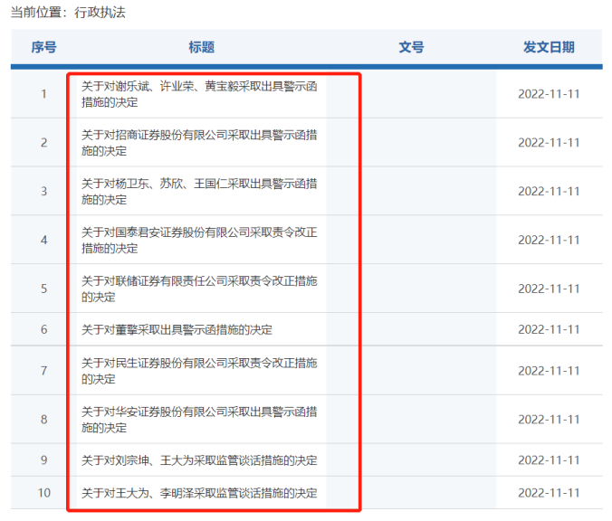Select sequence number 9 cell
Screen dimensions: 612x521
pos(43,460)
